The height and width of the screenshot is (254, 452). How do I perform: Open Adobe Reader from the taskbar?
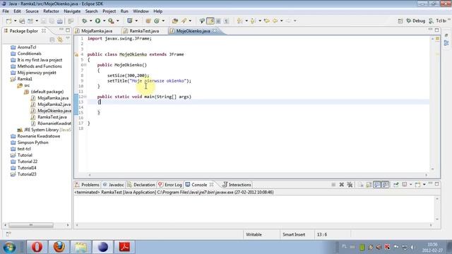point(124,247)
